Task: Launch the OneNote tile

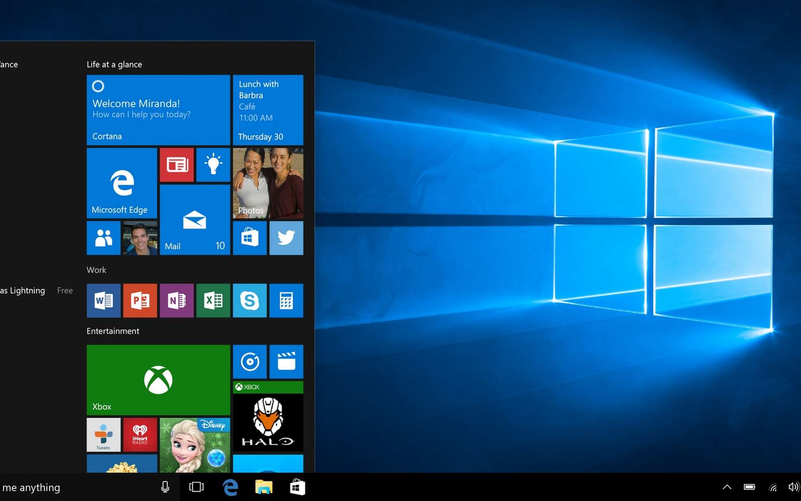Action: [x=177, y=301]
